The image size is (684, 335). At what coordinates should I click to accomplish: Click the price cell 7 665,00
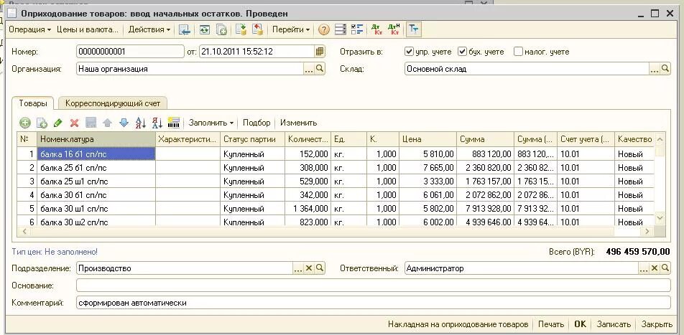[427, 168]
